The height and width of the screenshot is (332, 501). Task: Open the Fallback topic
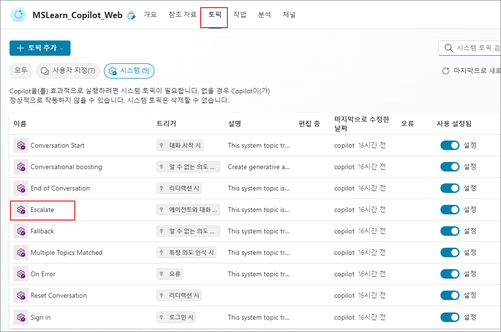42,231
